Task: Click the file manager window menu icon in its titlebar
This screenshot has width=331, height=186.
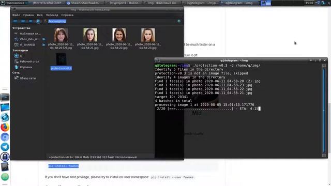Action: click(14, 9)
